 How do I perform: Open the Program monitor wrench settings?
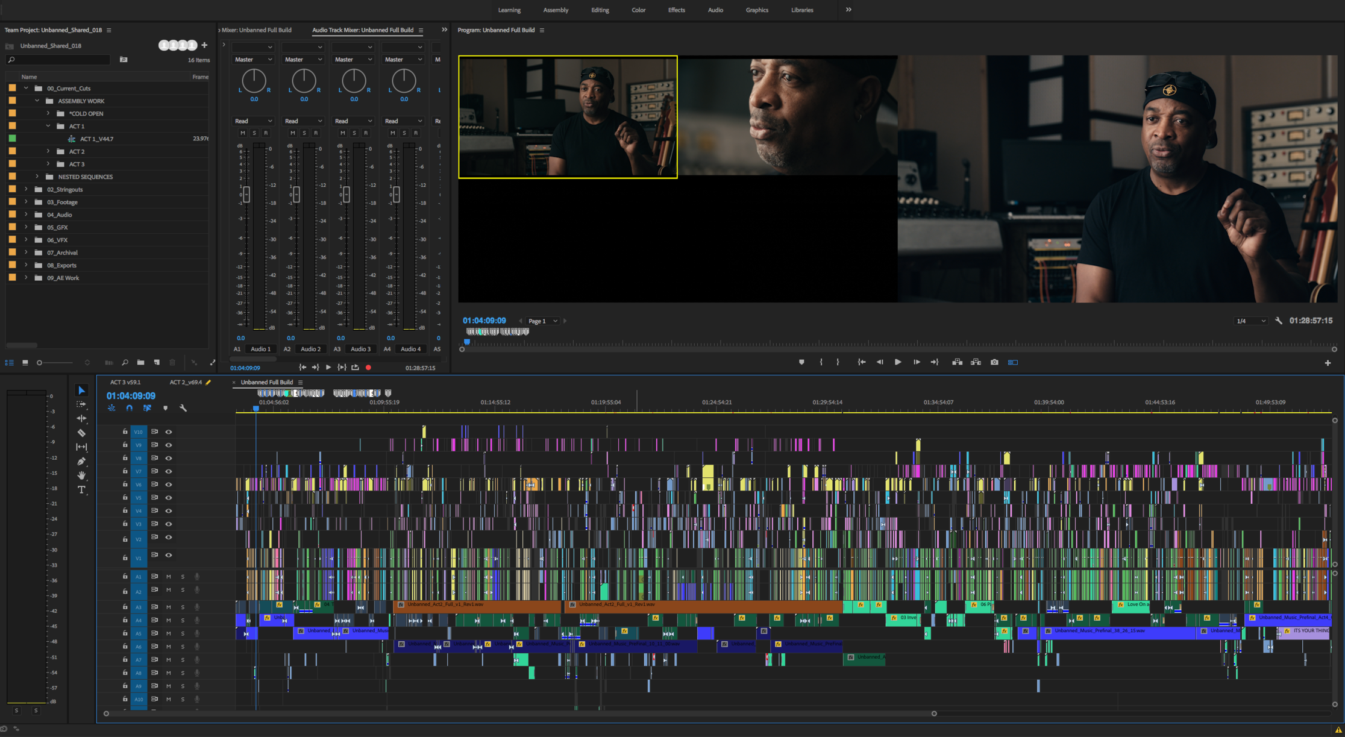click(x=1279, y=321)
